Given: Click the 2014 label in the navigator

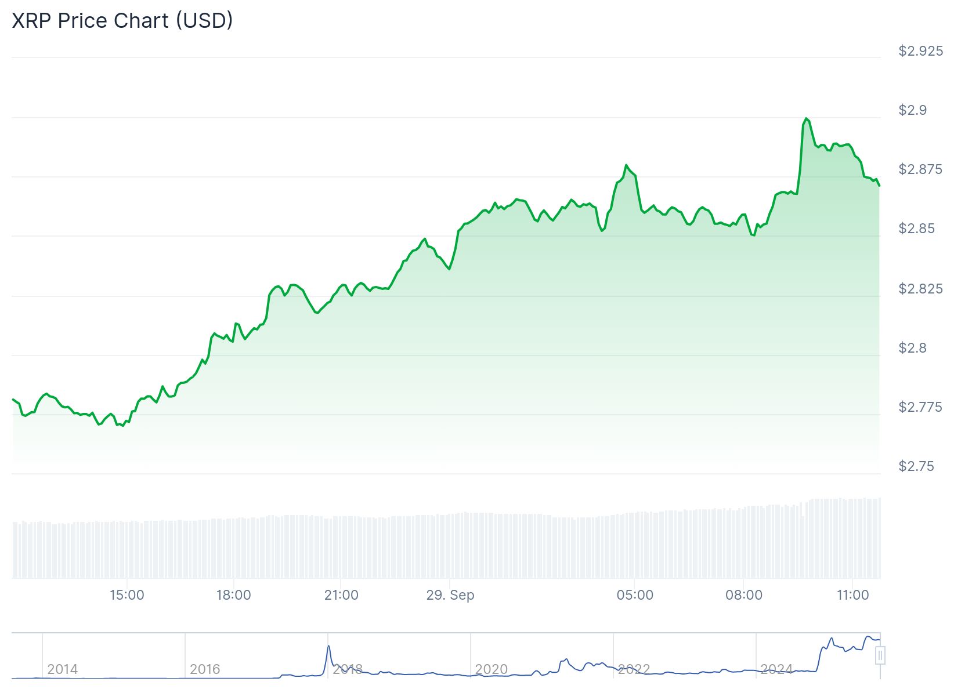Looking at the screenshot, I should 62,669.
